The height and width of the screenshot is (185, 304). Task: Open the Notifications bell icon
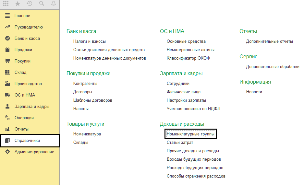click(x=53, y=4)
